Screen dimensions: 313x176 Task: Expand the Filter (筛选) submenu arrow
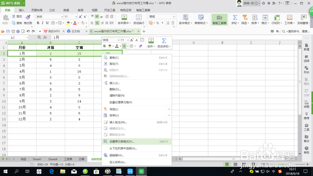[x=169, y=109]
